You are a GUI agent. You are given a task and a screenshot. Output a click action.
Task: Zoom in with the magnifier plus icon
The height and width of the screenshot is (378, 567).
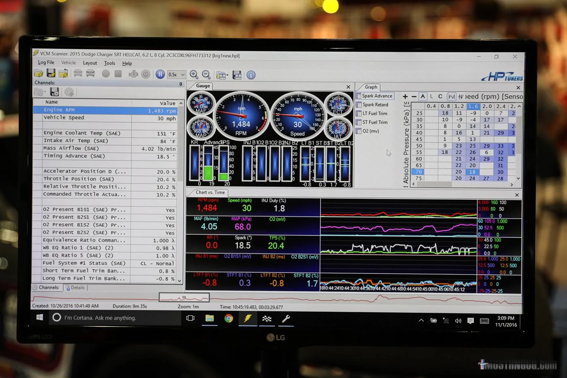tap(194, 75)
